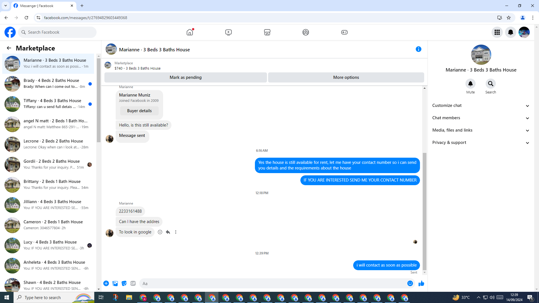The width and height of the screenshot is (539, 303).
Task: Open the emoji picker in message box
Action: (410, 283)
